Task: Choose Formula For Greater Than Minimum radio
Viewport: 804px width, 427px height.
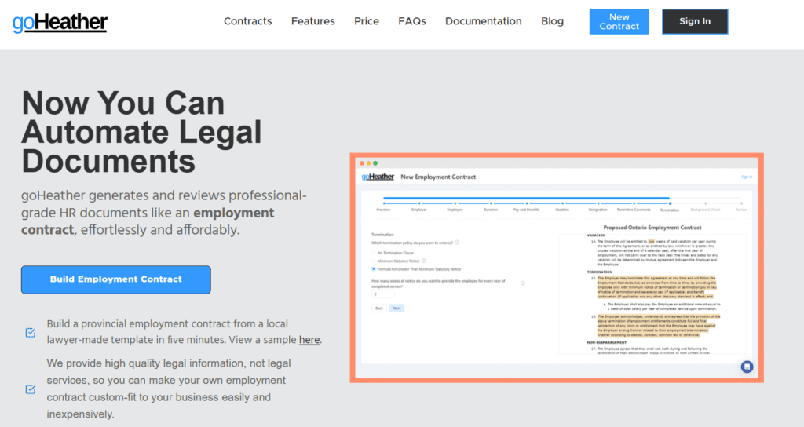Action: (x=374, y=269)
